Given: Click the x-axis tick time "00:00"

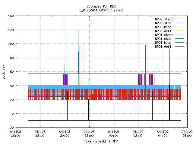Looking at the screenshot, I should [x=113, y=136].
